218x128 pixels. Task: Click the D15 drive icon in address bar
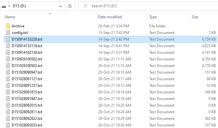3,6
